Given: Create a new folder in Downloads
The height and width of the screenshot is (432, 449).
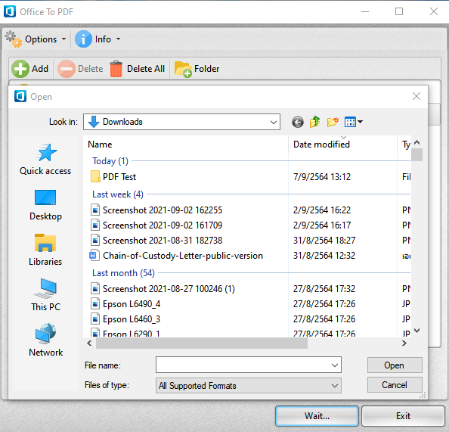Looking at the screenshot, I should [x=333, y=122].
